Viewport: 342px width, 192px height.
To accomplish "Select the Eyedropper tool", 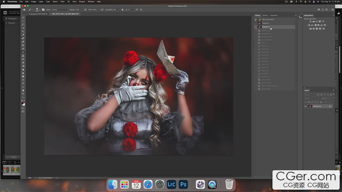I will [x=23, y=35].
